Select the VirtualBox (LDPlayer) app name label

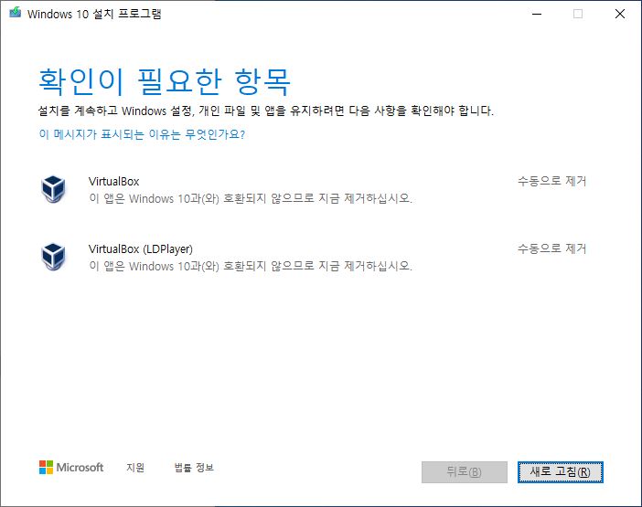click(140, 248)
